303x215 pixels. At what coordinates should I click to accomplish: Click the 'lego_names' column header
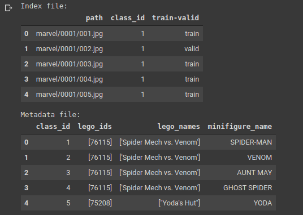[x=179, y=127]
